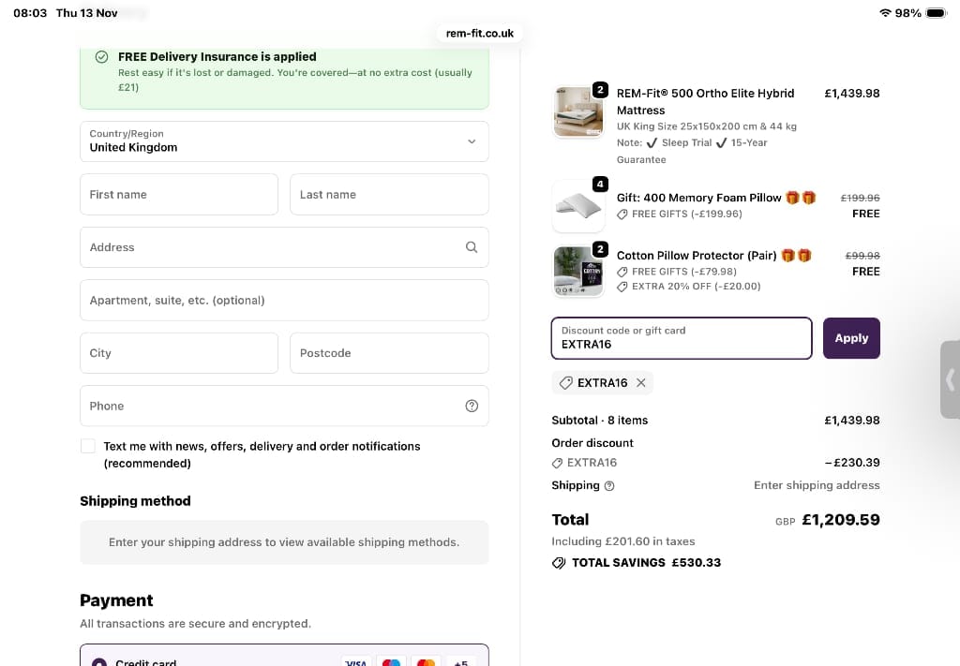This screenshot has height=666, width=960.
Task: Click the Visa card logo
Action: point(355,662)
